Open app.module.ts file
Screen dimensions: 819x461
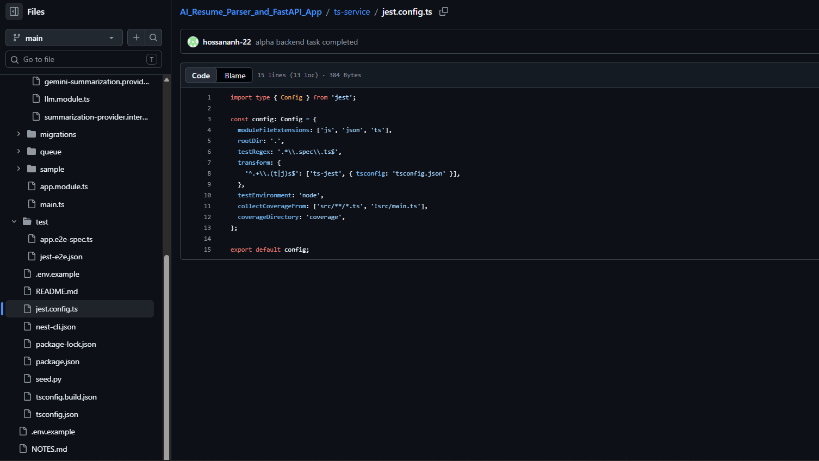click(64, 186)
